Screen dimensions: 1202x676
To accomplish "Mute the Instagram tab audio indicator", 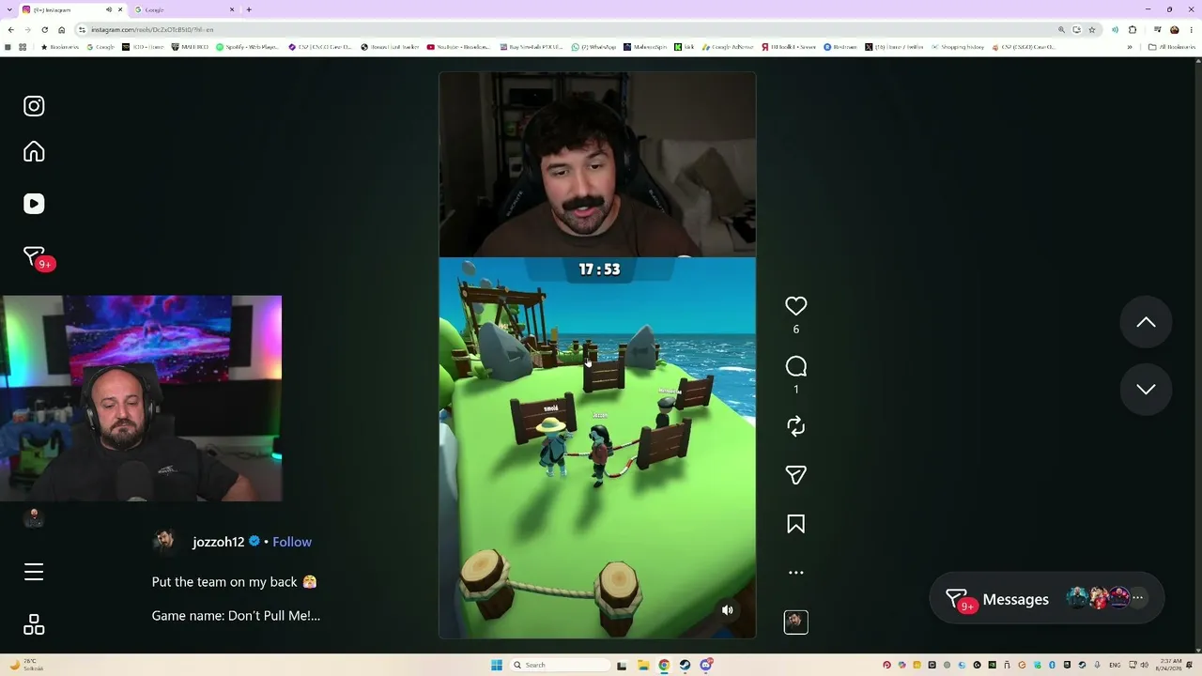I will [x=109, y=9].
